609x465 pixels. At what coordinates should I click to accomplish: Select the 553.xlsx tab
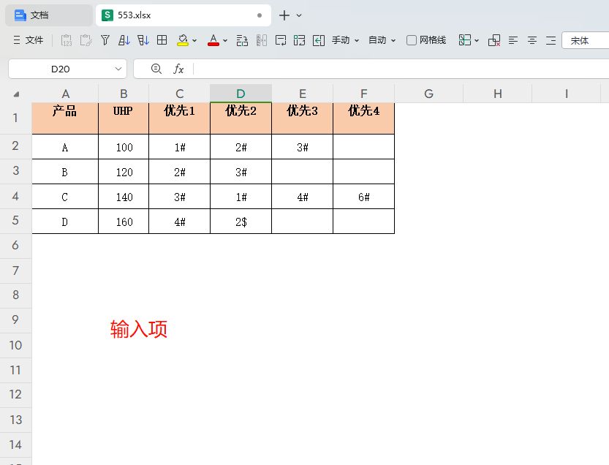coord(184,15)
